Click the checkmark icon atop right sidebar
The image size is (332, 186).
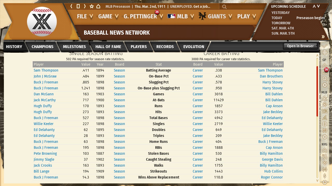324,46
